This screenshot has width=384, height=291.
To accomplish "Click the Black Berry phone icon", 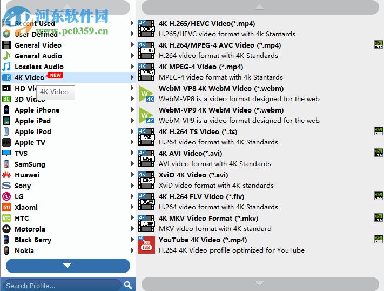I will click(6, 240).
